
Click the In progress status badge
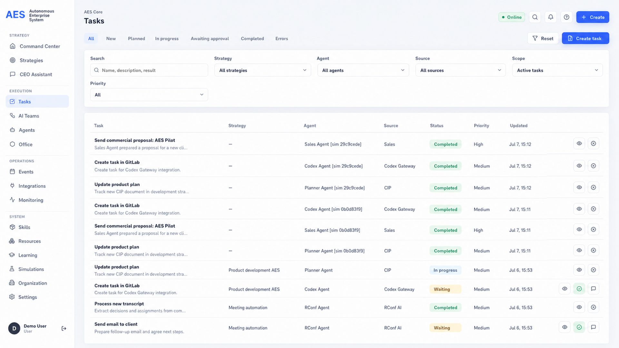point(445,270)
